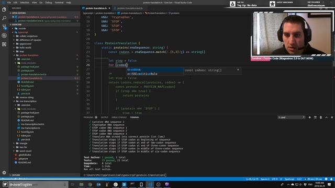Open the Terminal menu
The image size is (335, 188).
[59, 3]
